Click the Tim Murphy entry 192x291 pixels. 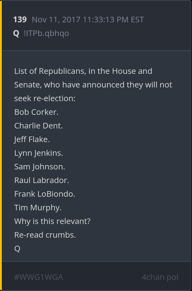pyautogui.click(x=38, y=208)
